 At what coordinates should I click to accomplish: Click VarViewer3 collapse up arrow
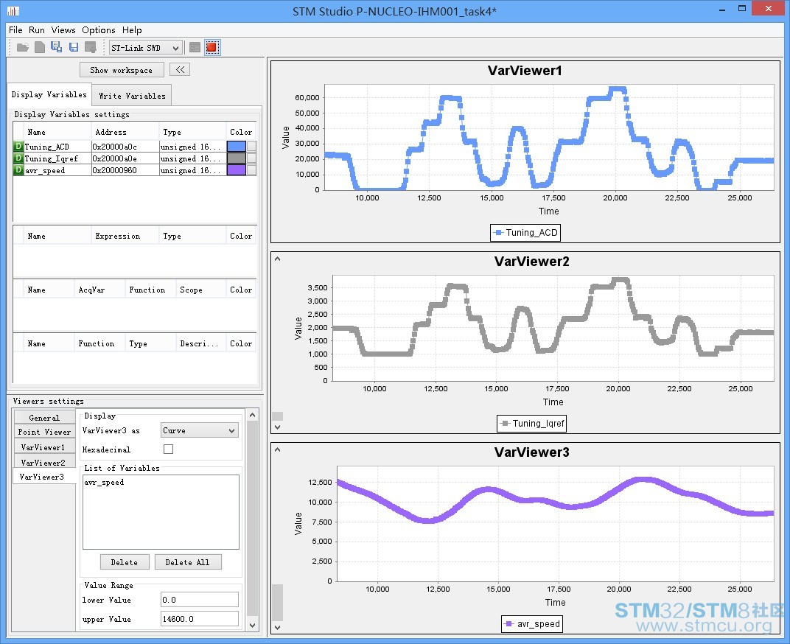coord(277,449)
